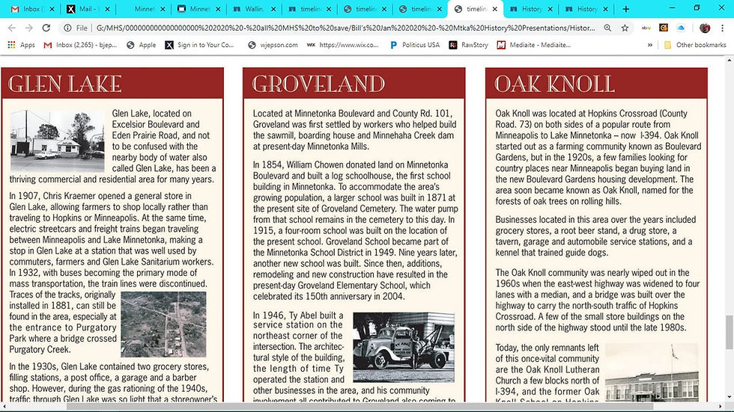Open the Chrome three-dot menu
This screenshot has width=734, height=412.
[722, 28]
